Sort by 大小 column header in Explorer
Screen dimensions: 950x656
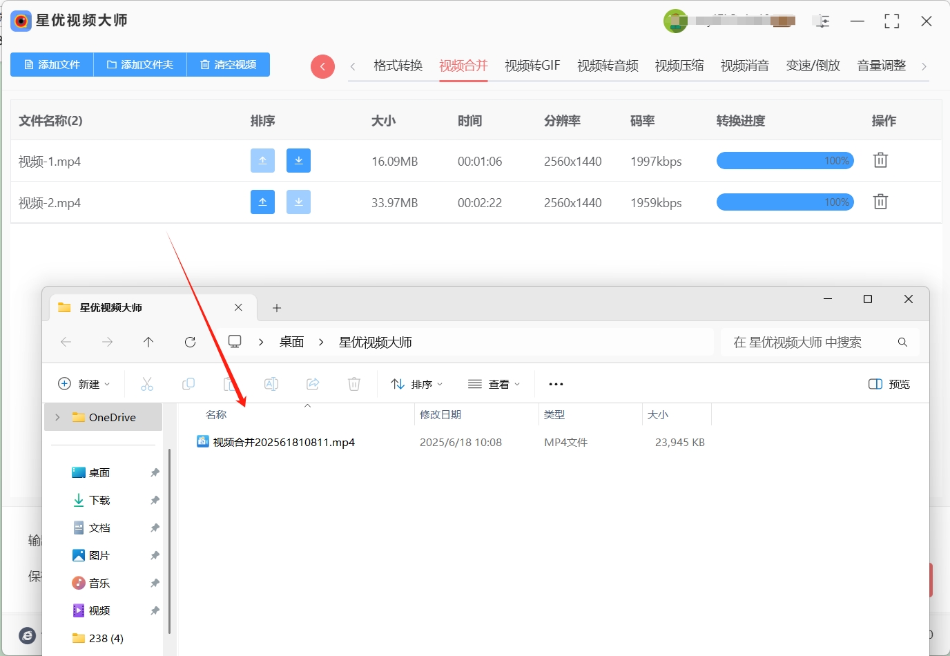(658, 414)
